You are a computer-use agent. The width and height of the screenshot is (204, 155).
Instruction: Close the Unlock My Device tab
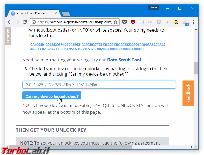pyautogui.click(x=56, y=13)
